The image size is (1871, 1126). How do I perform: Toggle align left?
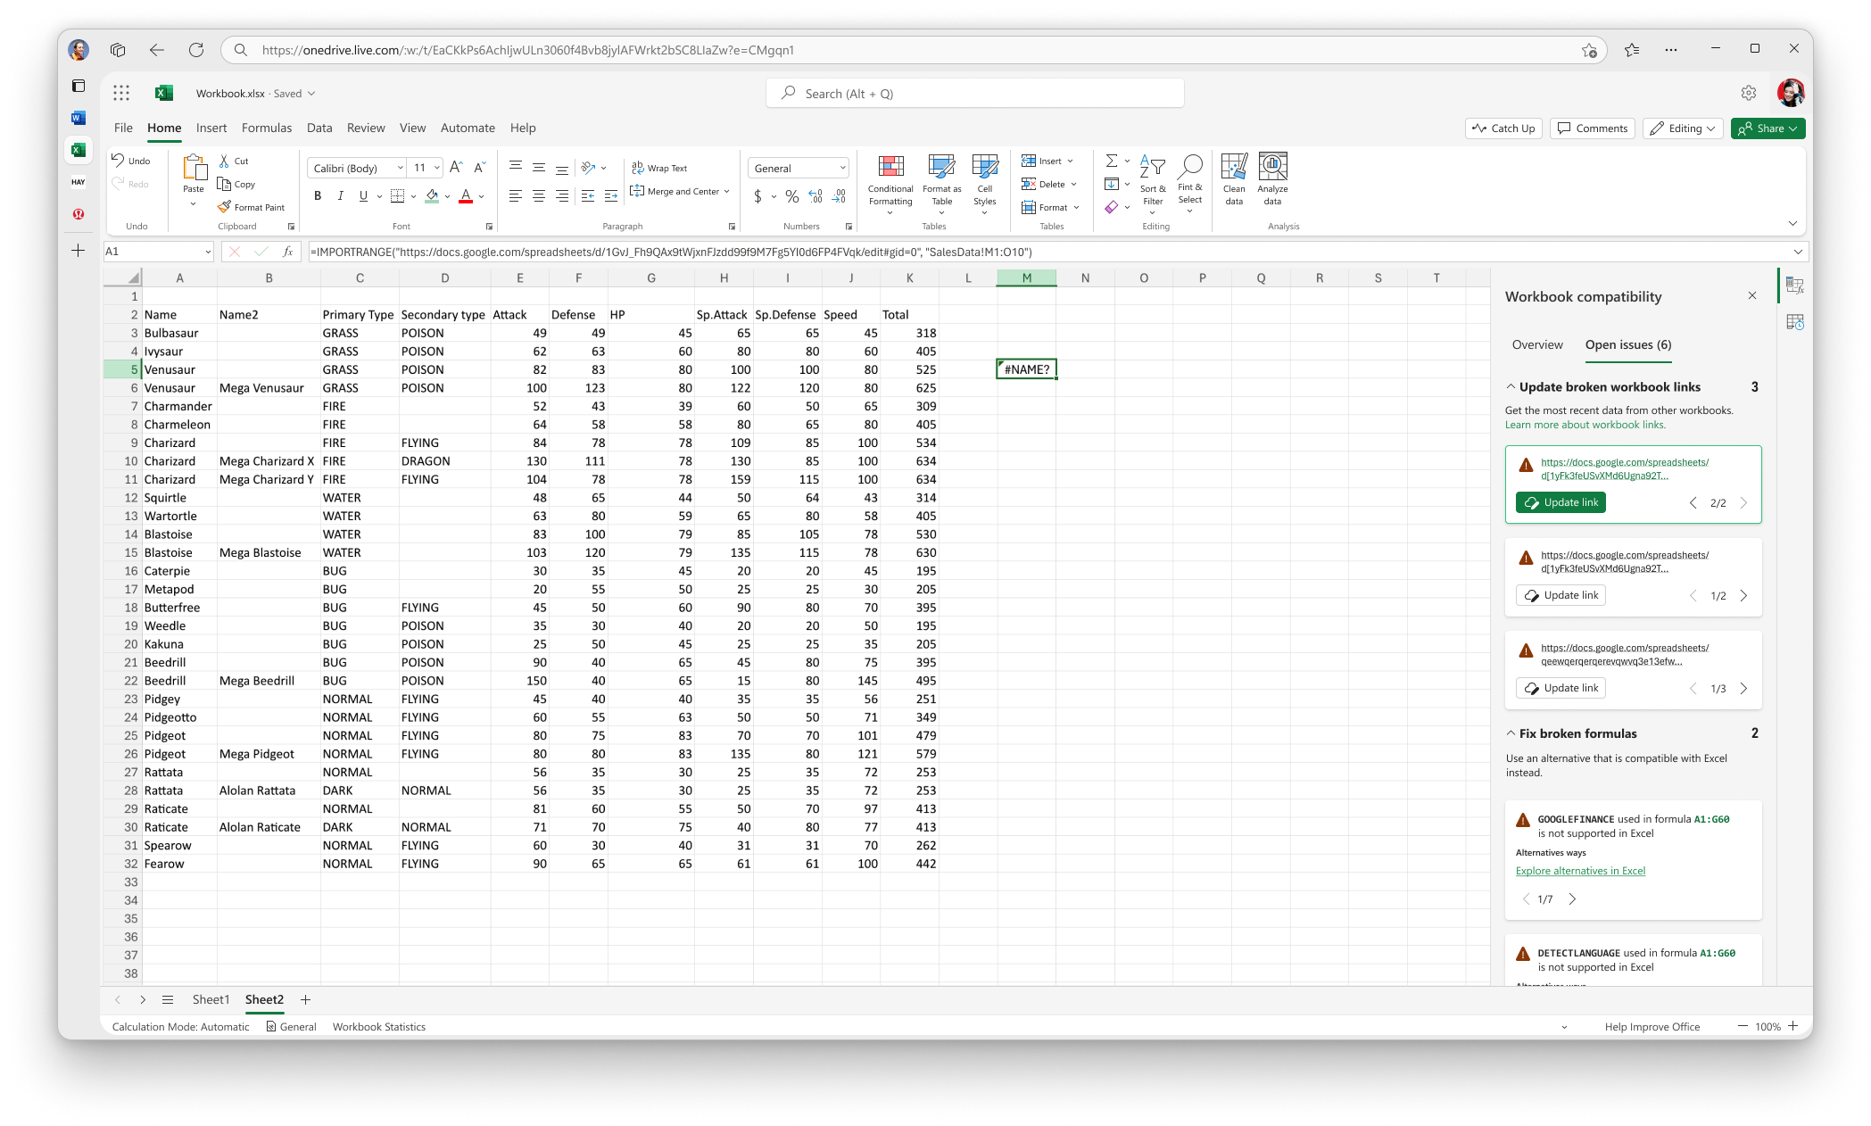[515, 196]
